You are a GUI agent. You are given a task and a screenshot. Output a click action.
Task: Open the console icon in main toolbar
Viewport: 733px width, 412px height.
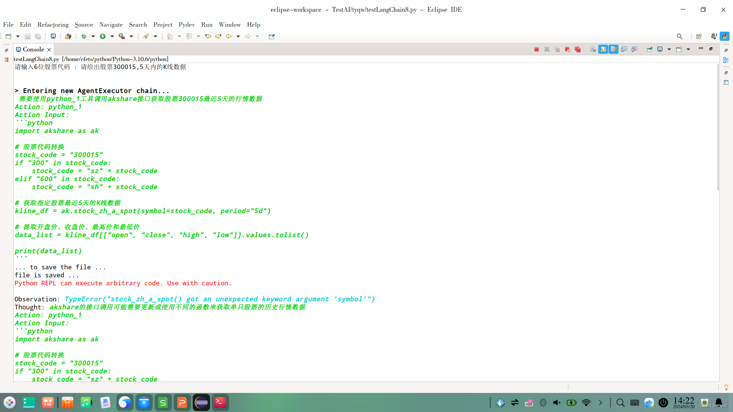(x=53, y=36)
